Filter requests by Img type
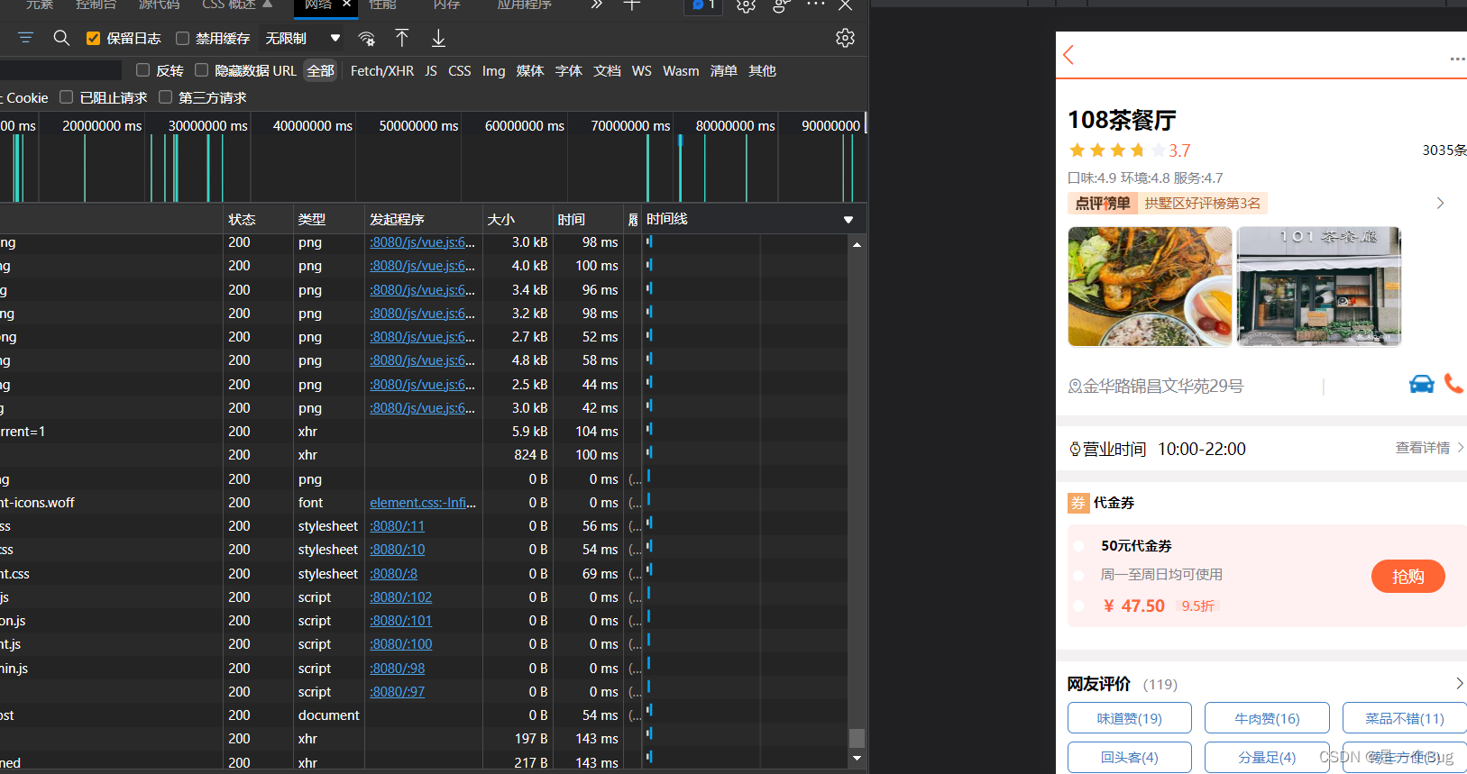The image size is (1467, 774). (494, 70)
